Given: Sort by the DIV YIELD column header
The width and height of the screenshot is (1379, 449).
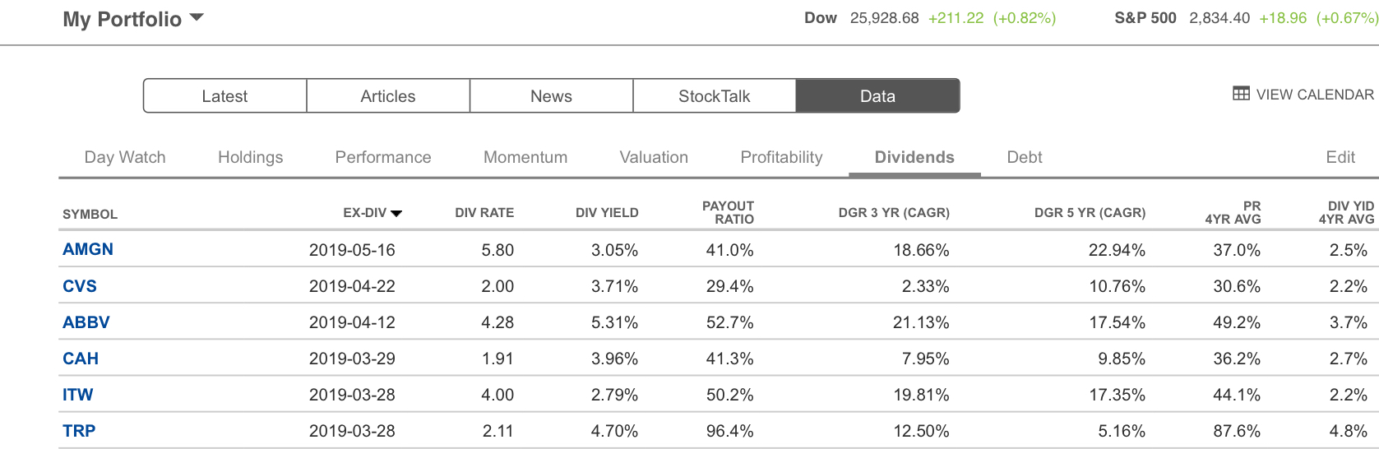Looking at the screenshot, I should point(607,213).
